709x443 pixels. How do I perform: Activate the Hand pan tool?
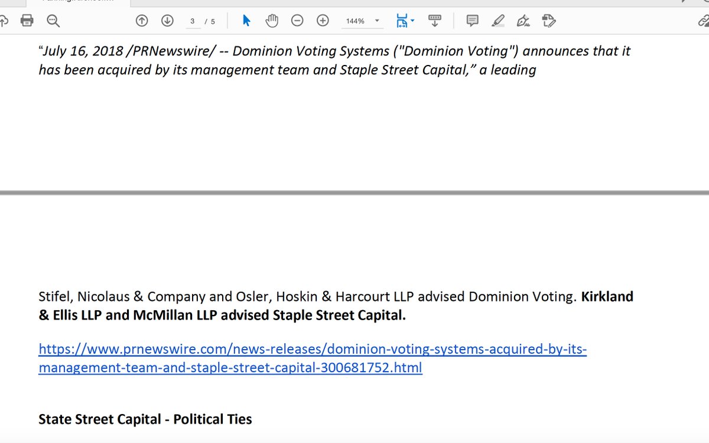tap(272, 21)
